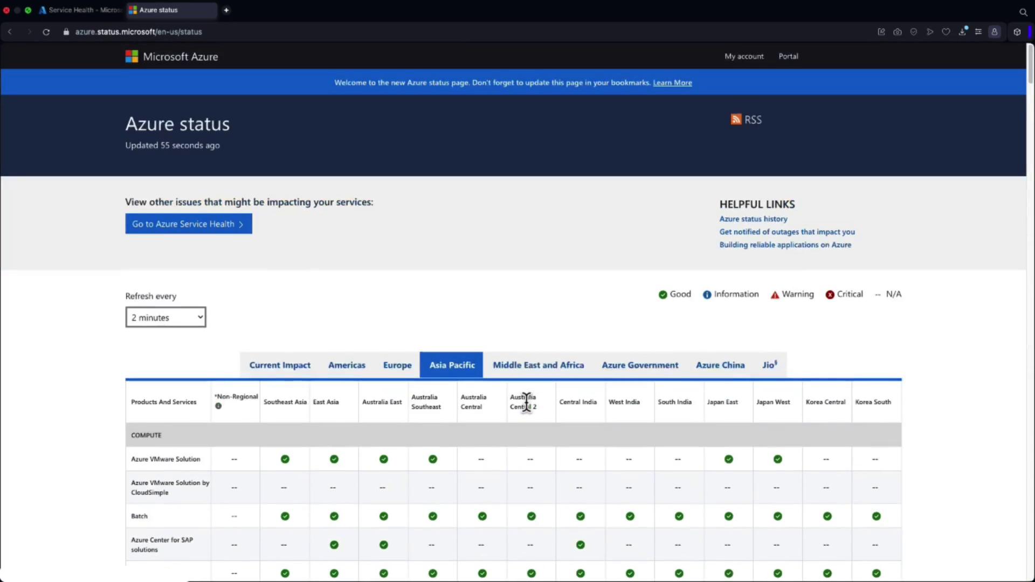Image resolution: width=1035 pixels, height=582 pixels.
Task: Reload the page with the refresh icon
Action: (x=46, y=32)
